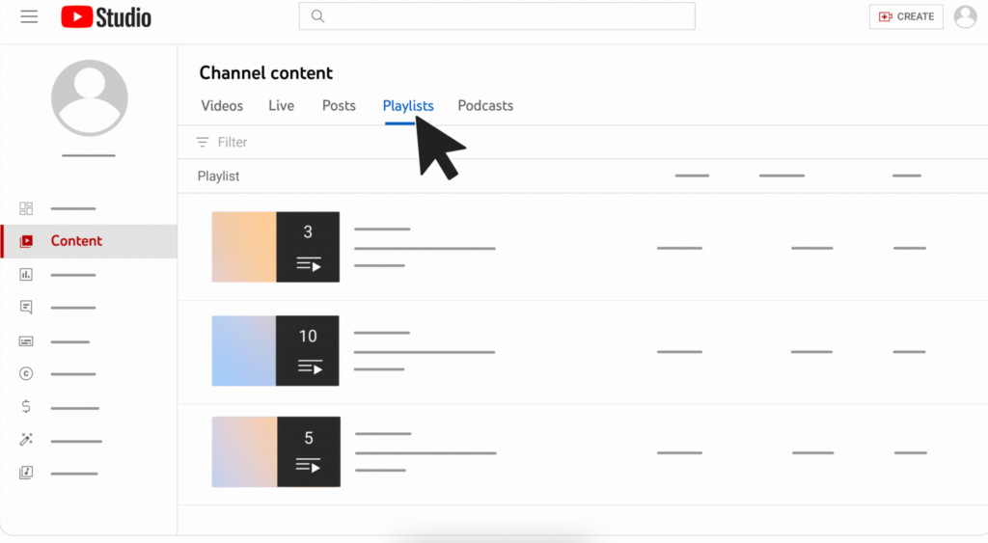Open the Dashboard icon in the sidebar
Image resolution: width=988 pixels, height=543 pixels.
26,208
